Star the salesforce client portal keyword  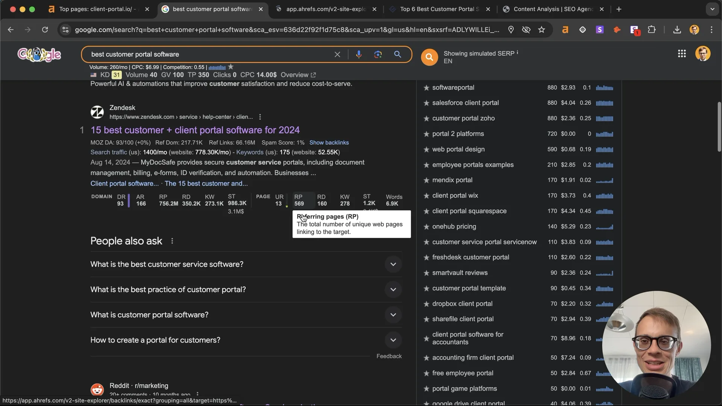pyautogui.click(x=426, y=103)
